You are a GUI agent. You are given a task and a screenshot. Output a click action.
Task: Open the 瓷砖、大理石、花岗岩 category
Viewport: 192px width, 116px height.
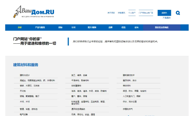30,86
